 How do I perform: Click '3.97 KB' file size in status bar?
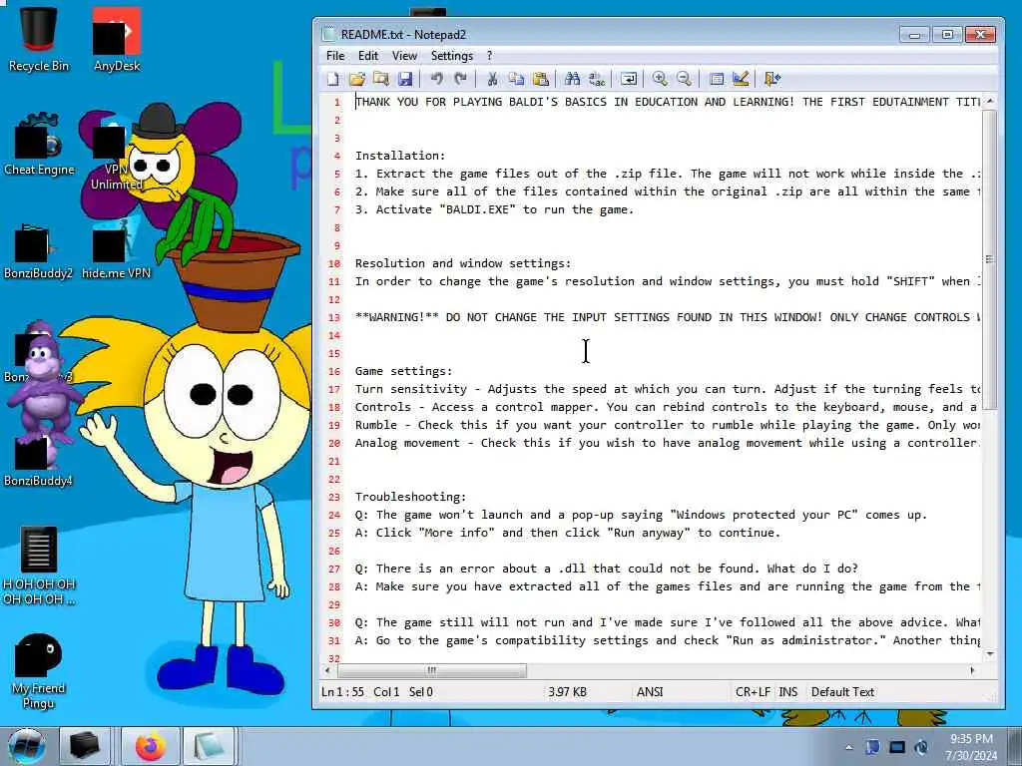567,692
